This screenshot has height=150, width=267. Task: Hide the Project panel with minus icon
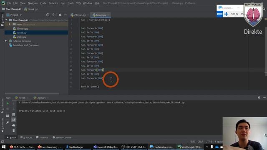(65, 15)
